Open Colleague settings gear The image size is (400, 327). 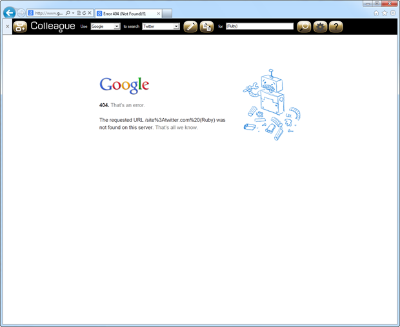click(320, 26)
